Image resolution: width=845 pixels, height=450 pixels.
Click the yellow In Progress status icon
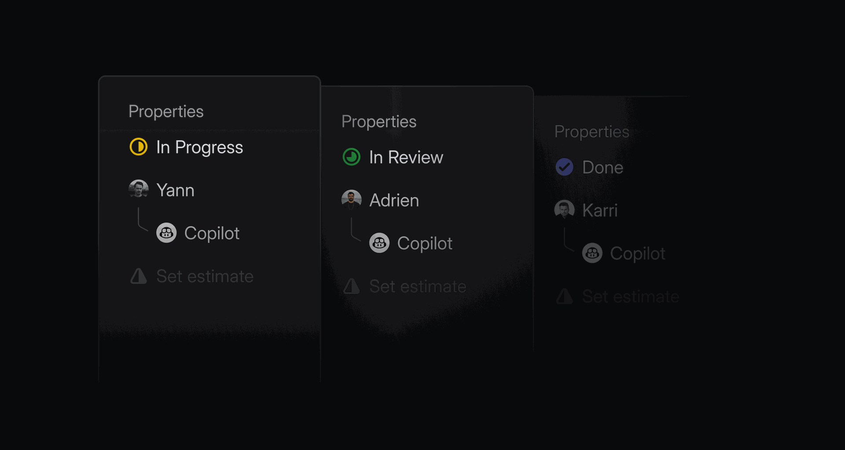coord(139,147)
